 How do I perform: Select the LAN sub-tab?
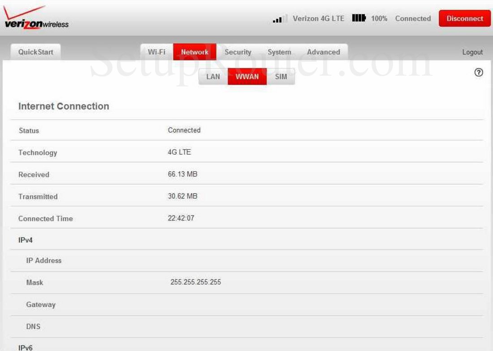[x=213, y=76]
